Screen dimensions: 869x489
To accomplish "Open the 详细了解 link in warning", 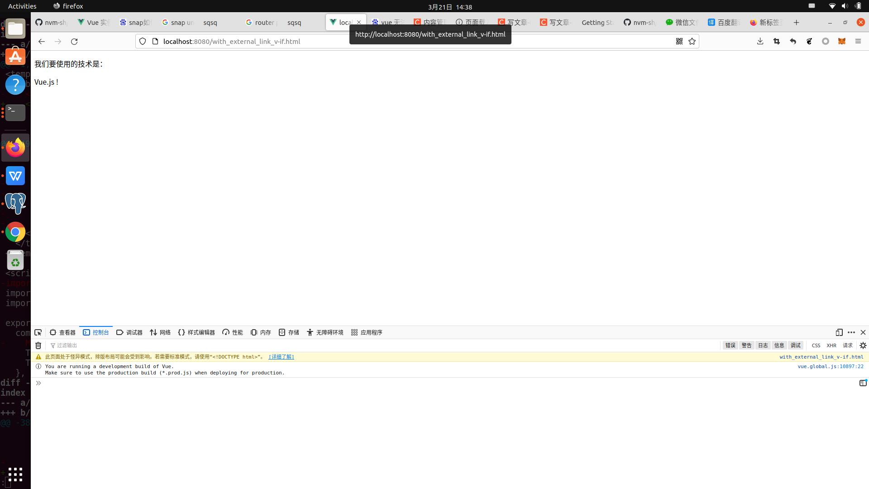I will [281, 357].
